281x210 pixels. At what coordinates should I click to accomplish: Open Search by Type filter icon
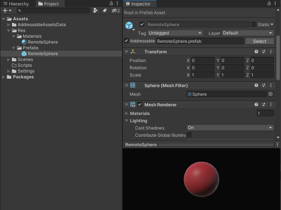[x=96, y=11]
